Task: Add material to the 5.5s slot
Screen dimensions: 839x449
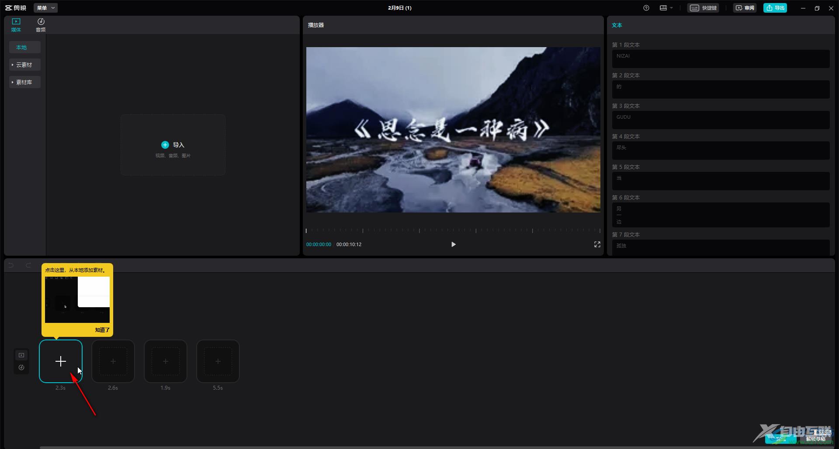Action: [218, 361]
